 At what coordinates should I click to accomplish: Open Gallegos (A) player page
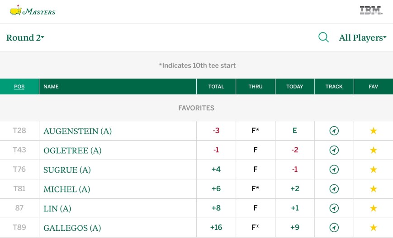pyautogui.click(x=72, y=228)
